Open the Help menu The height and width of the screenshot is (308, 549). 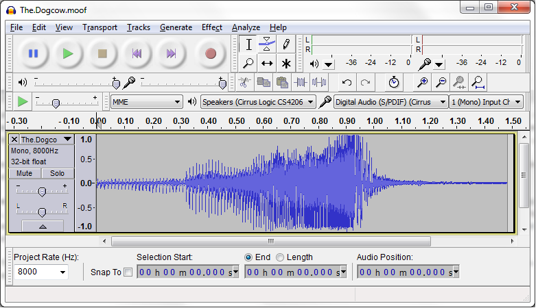pyautogui.click(x=278, y=27)
